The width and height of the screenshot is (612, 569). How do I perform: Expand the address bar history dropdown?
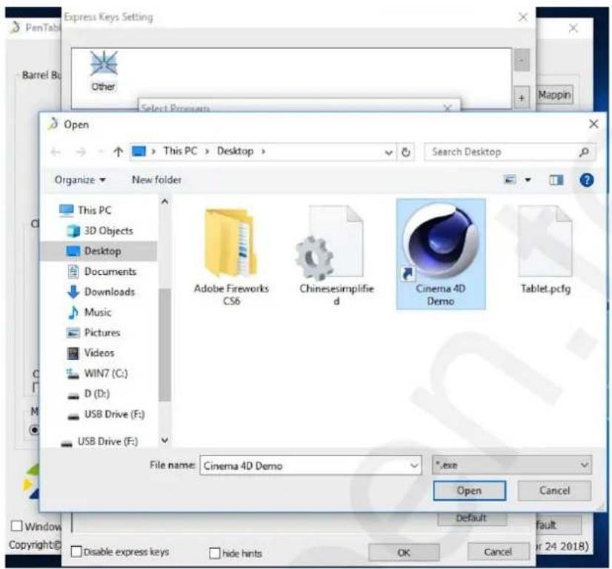(x=388, y=152)
